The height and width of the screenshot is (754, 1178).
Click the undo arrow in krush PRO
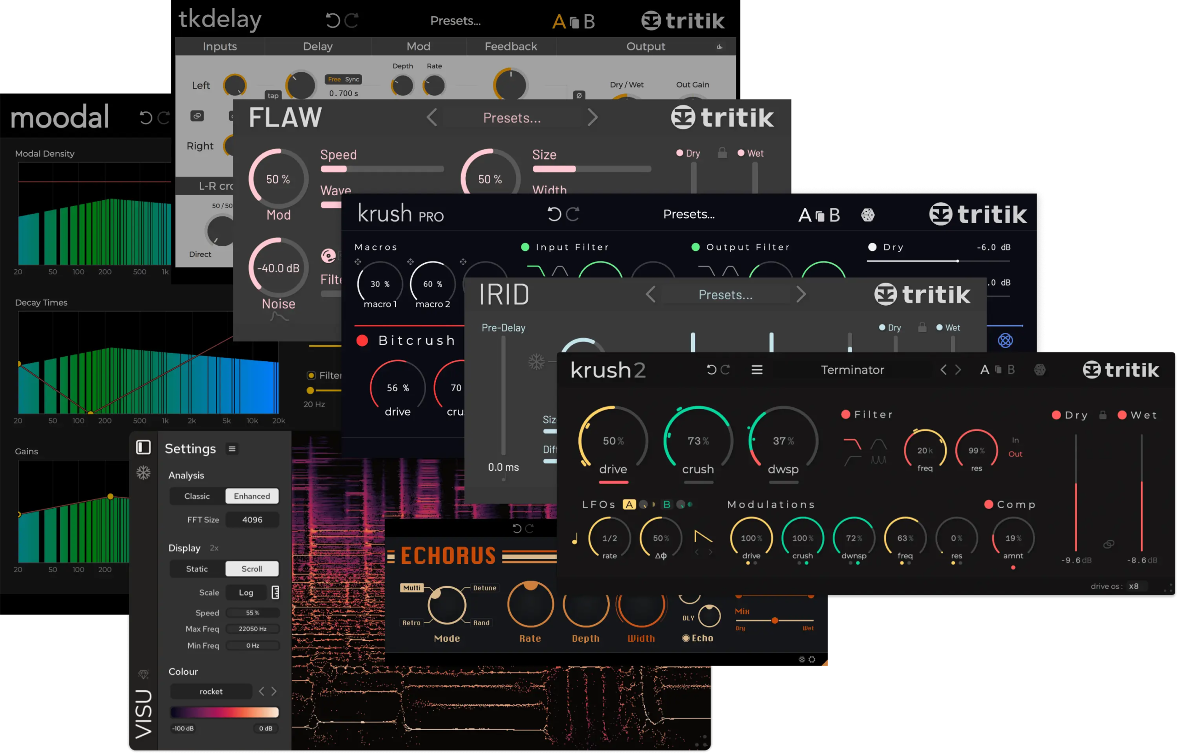coord(554,214)
